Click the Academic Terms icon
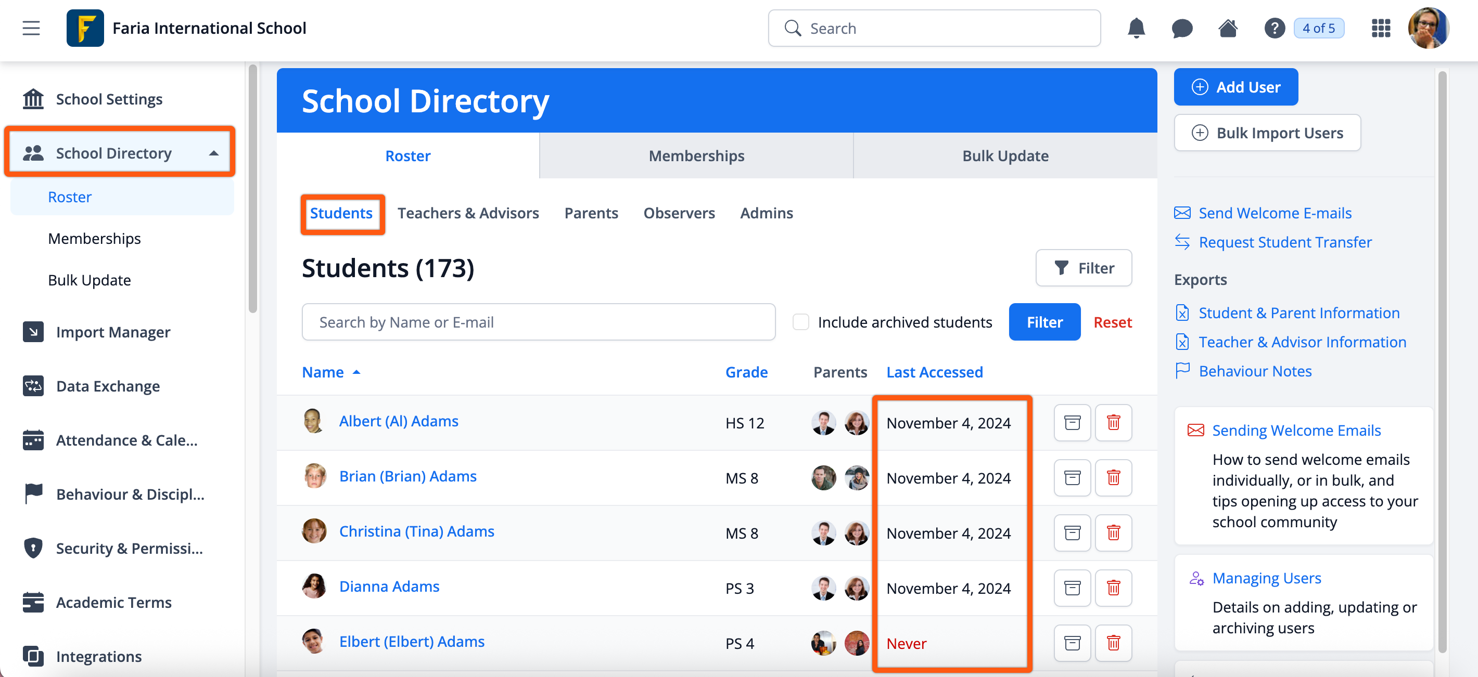The width and height of the screenshot is (1478, 677). tap(33, 603)
